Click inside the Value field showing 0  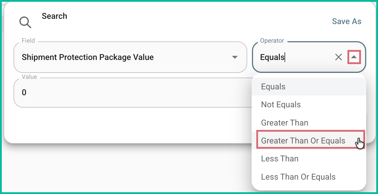[x=88, y=92]
